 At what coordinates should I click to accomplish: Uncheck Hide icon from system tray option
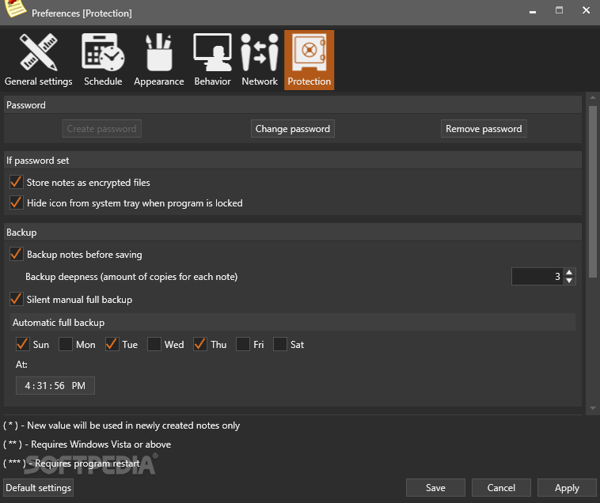[17, 203]
